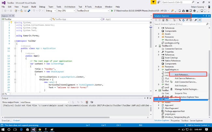Viewport: 212px width, 132px height.
Task: Open Properties wrench icon in Solution Explorer
Action: 195,20
